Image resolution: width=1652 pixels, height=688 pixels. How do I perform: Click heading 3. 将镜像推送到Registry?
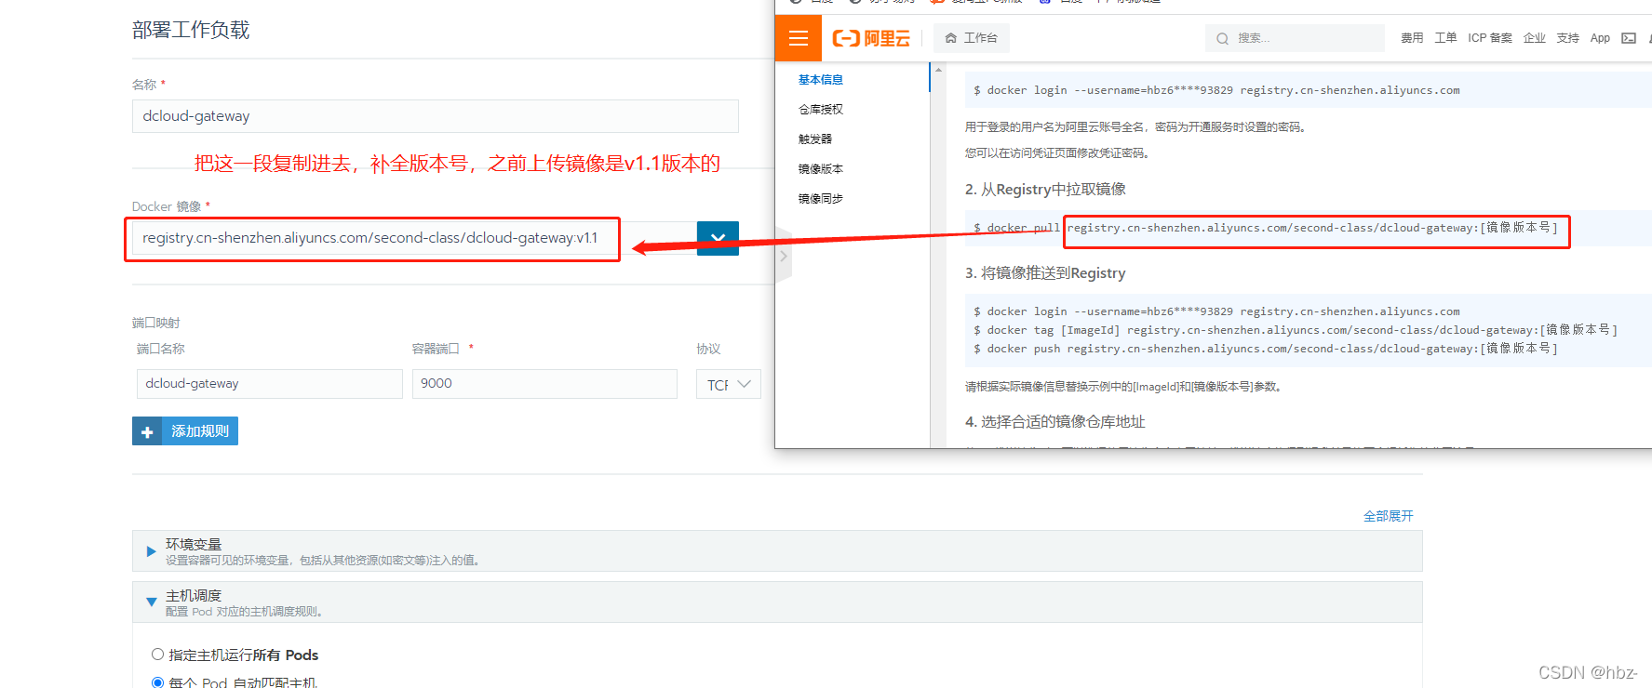[1045, 273]
